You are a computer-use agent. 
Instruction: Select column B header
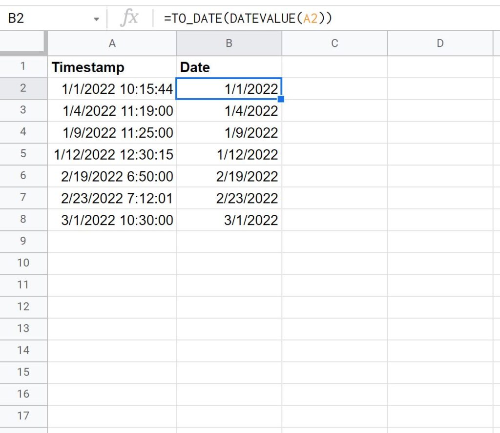(x=229, y=43)
